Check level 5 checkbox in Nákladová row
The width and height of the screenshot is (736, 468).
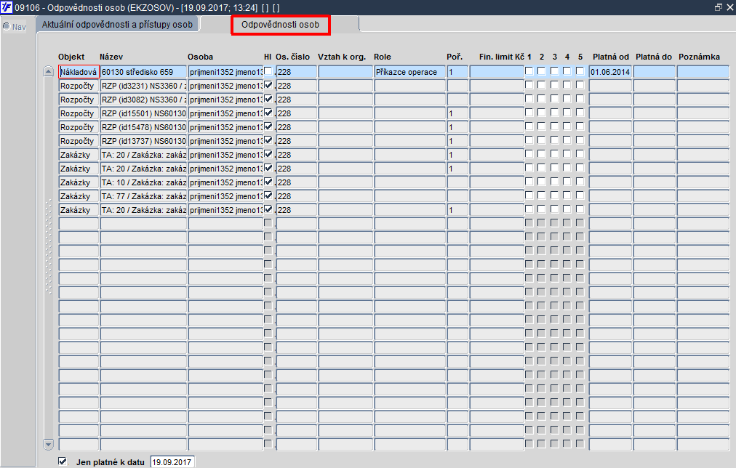(580, 71)
